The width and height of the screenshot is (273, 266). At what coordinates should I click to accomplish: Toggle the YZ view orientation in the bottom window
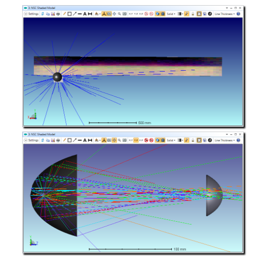click(136, 140)
